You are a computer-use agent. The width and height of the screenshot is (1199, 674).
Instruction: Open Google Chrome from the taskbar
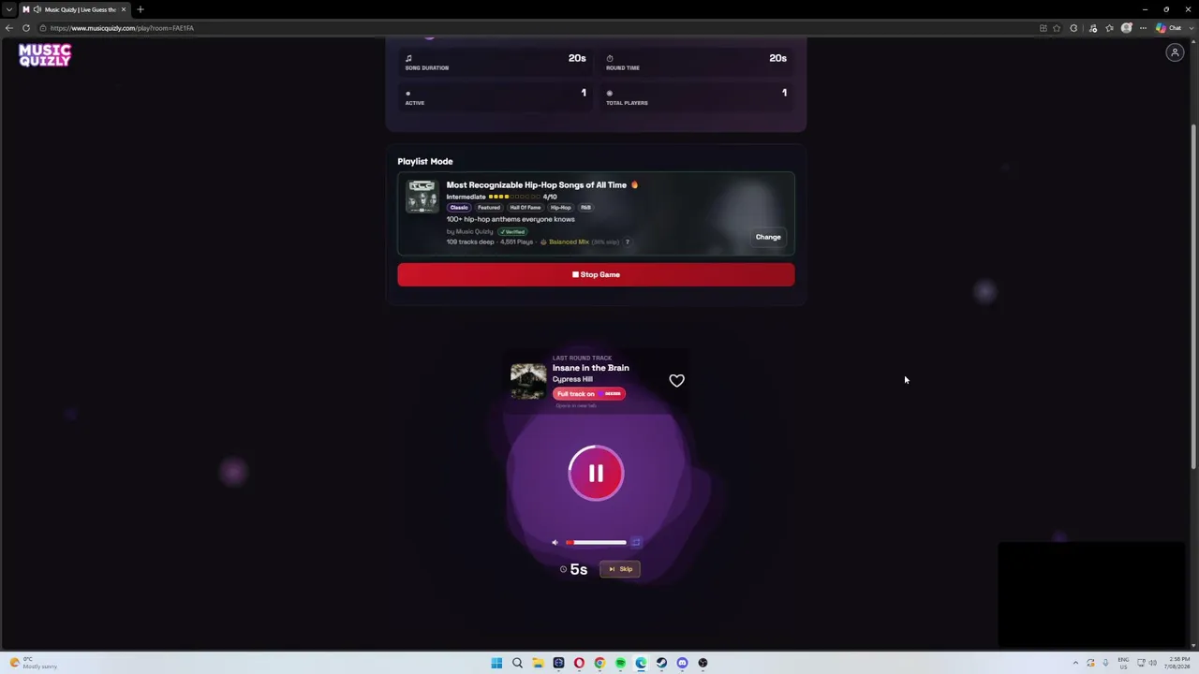[599, 663]
